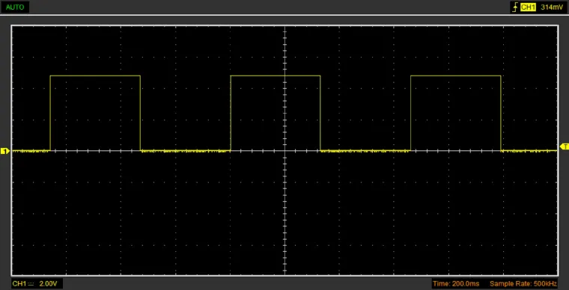This screenshot has height=290, width=569.
Task: Open the Time: 200.0ms timebase readout
Action: click(x=458, y=284)
